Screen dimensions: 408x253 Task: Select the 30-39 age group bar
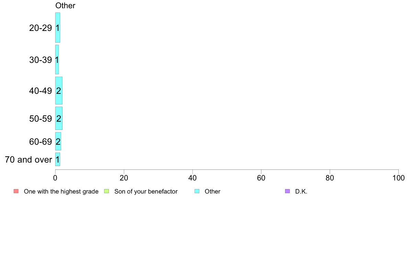coord(57,59)
